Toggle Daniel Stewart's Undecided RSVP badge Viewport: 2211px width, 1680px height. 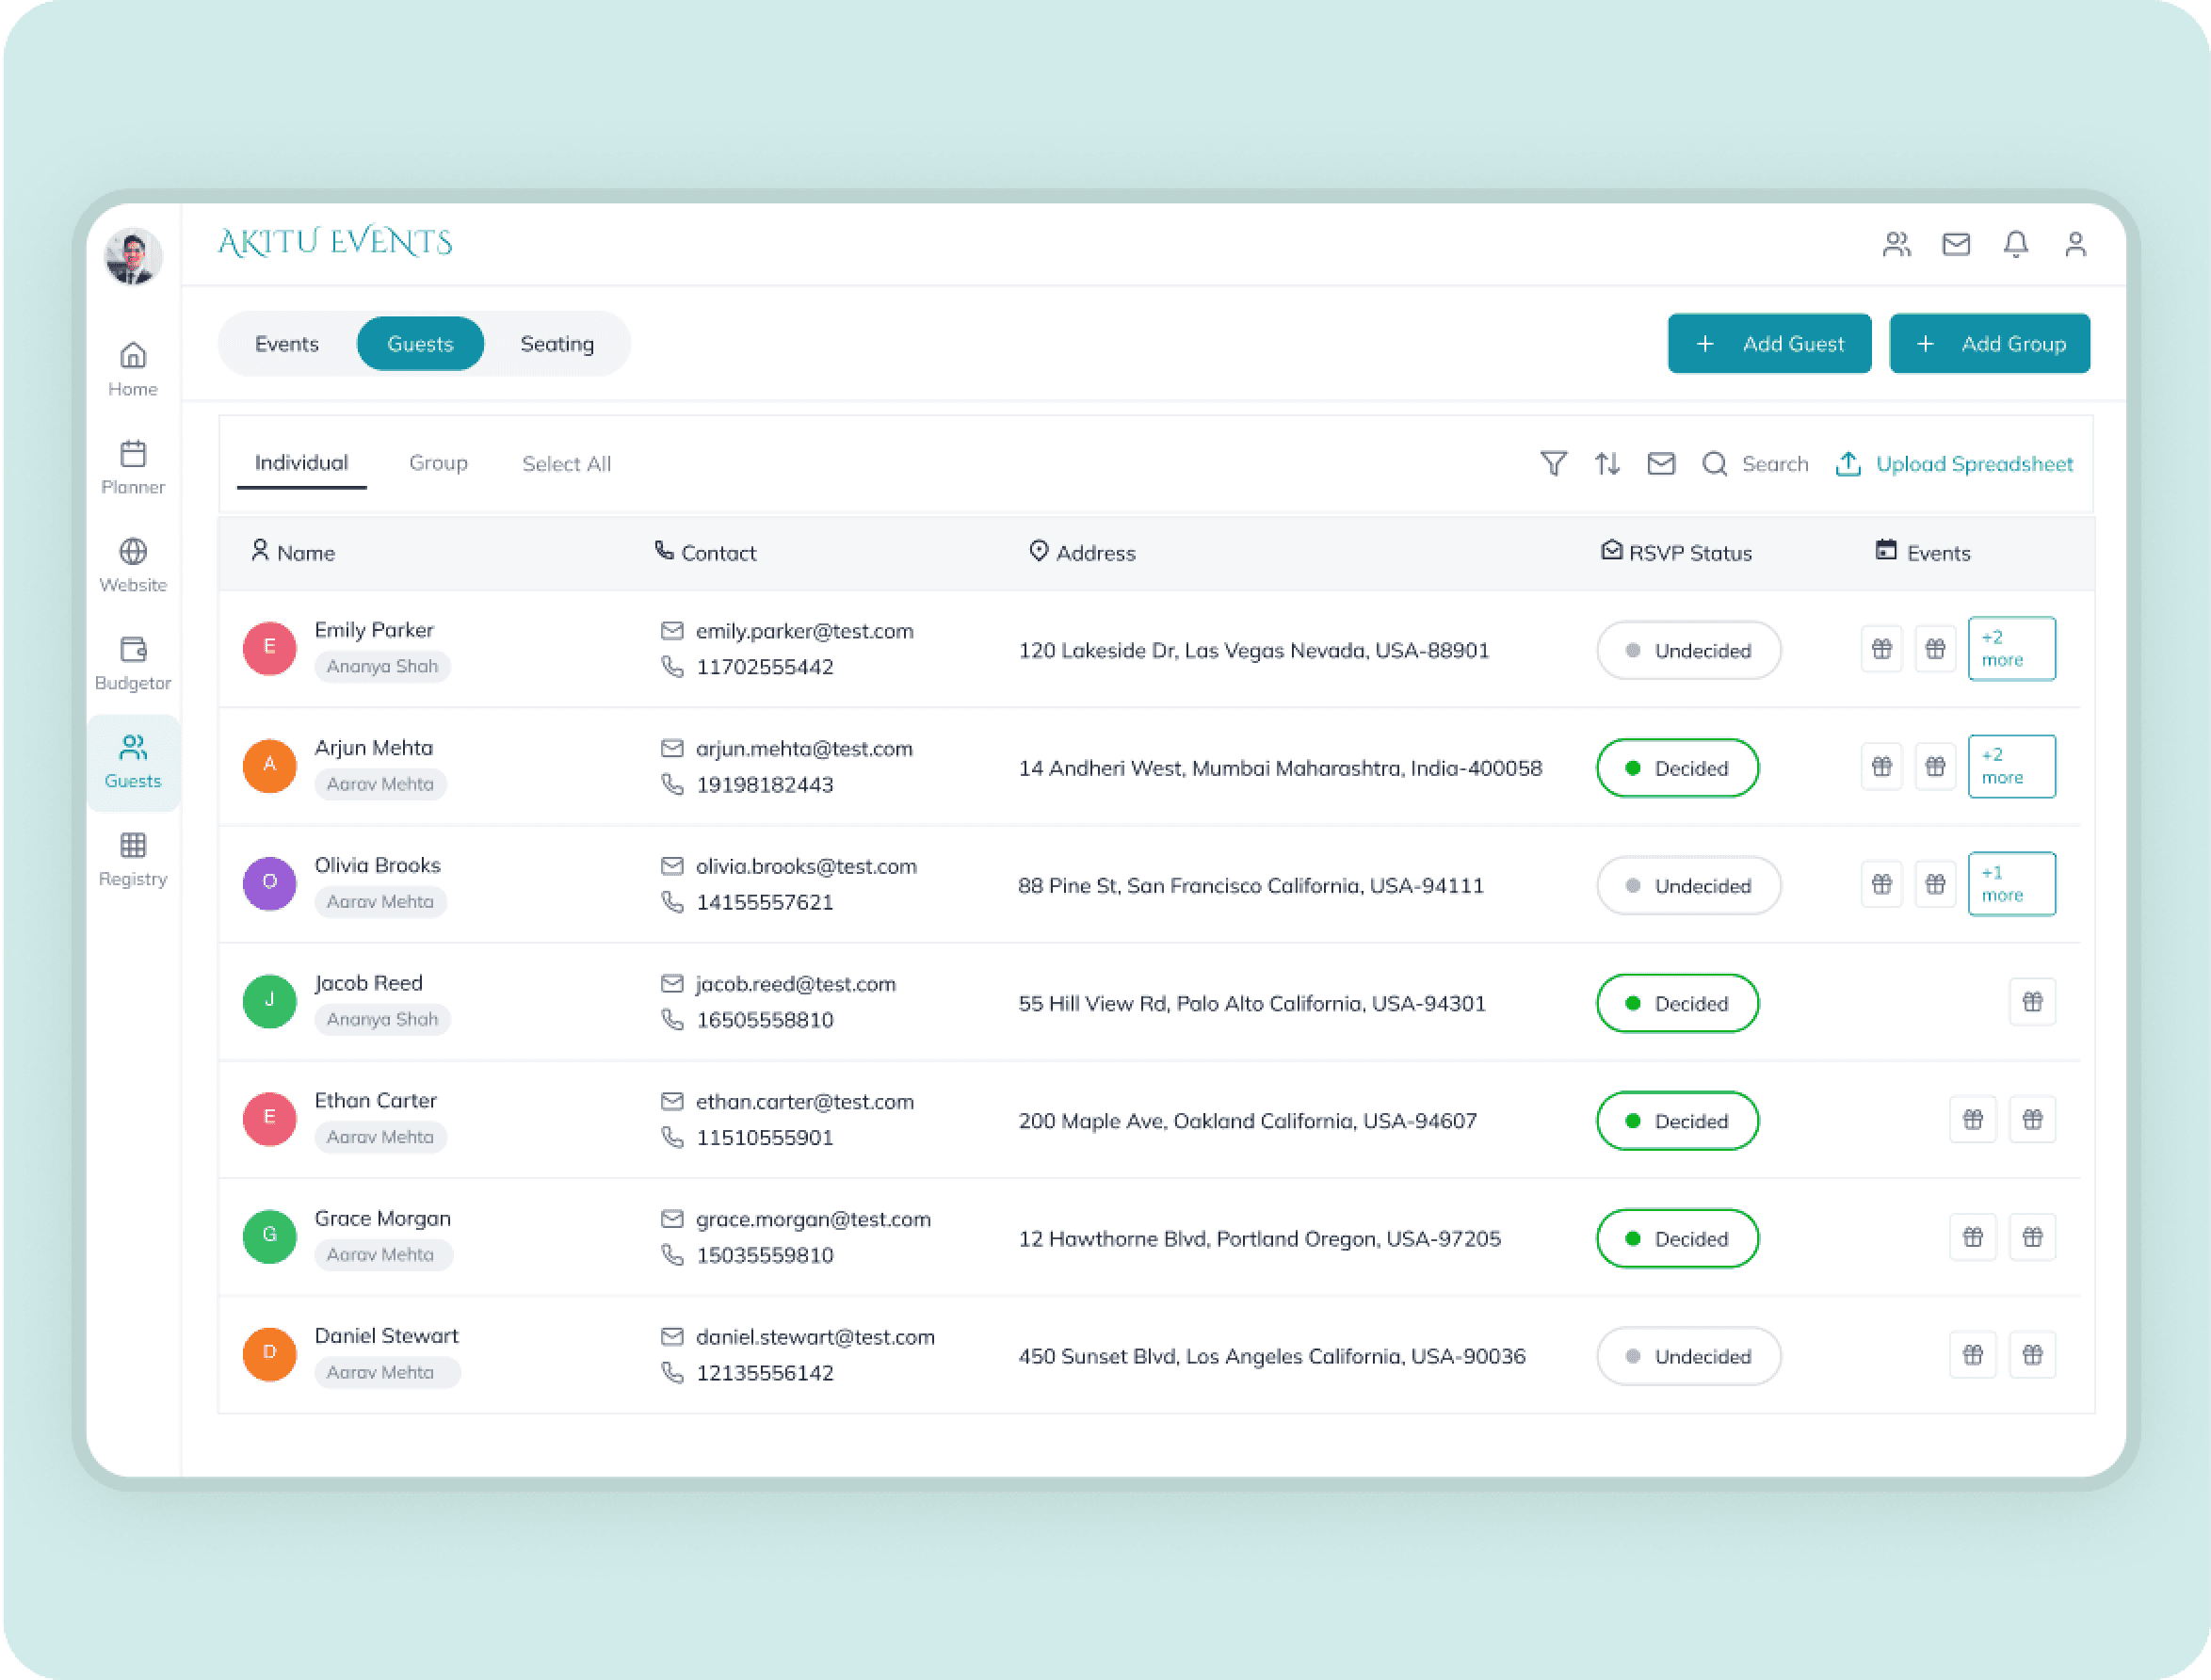click(1688, 1356)
